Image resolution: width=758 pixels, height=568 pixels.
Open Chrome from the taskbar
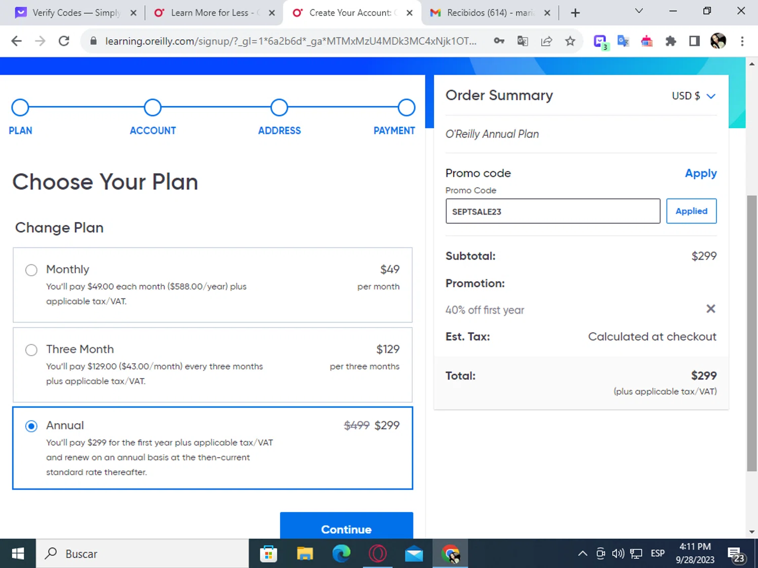coord(450,554)
